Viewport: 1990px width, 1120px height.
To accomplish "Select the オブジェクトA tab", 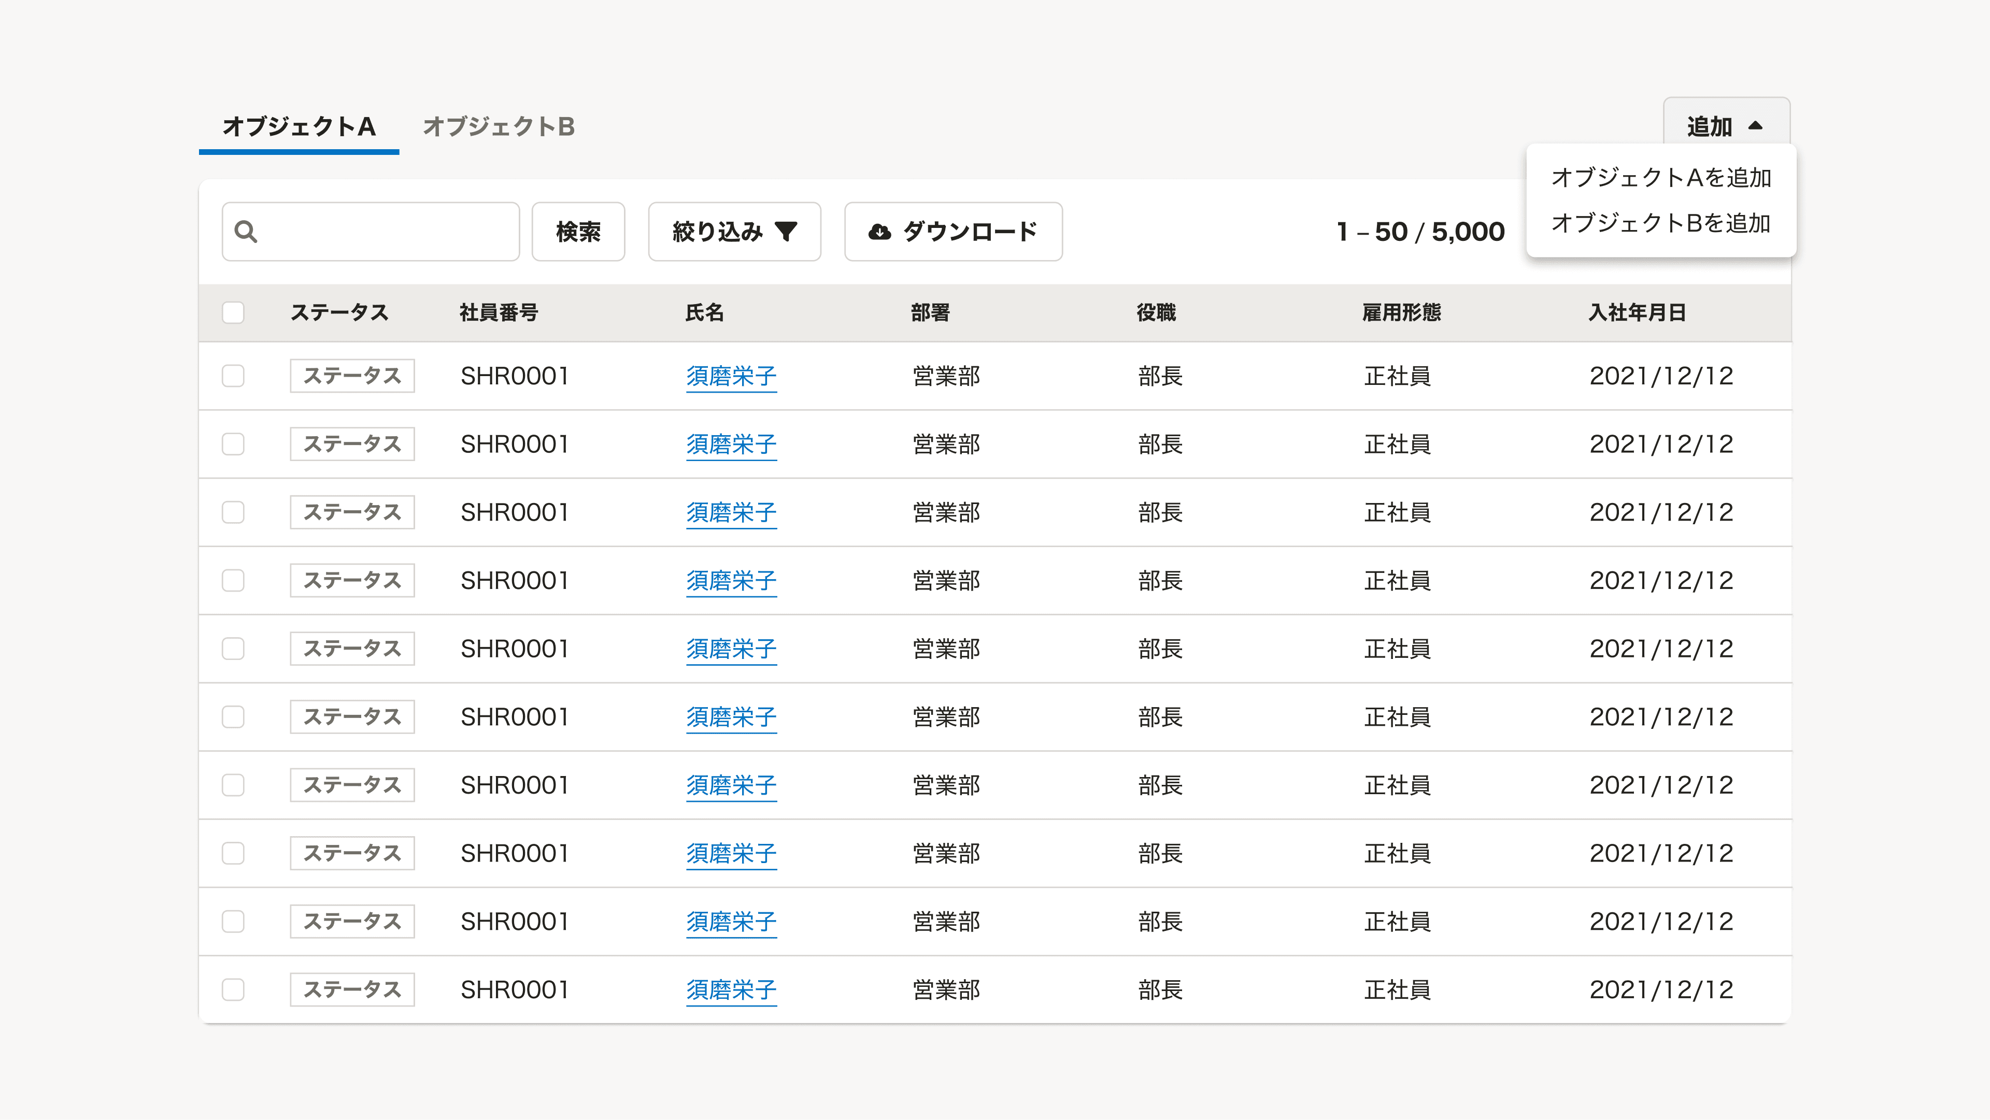I will click(x=299, y=127).
